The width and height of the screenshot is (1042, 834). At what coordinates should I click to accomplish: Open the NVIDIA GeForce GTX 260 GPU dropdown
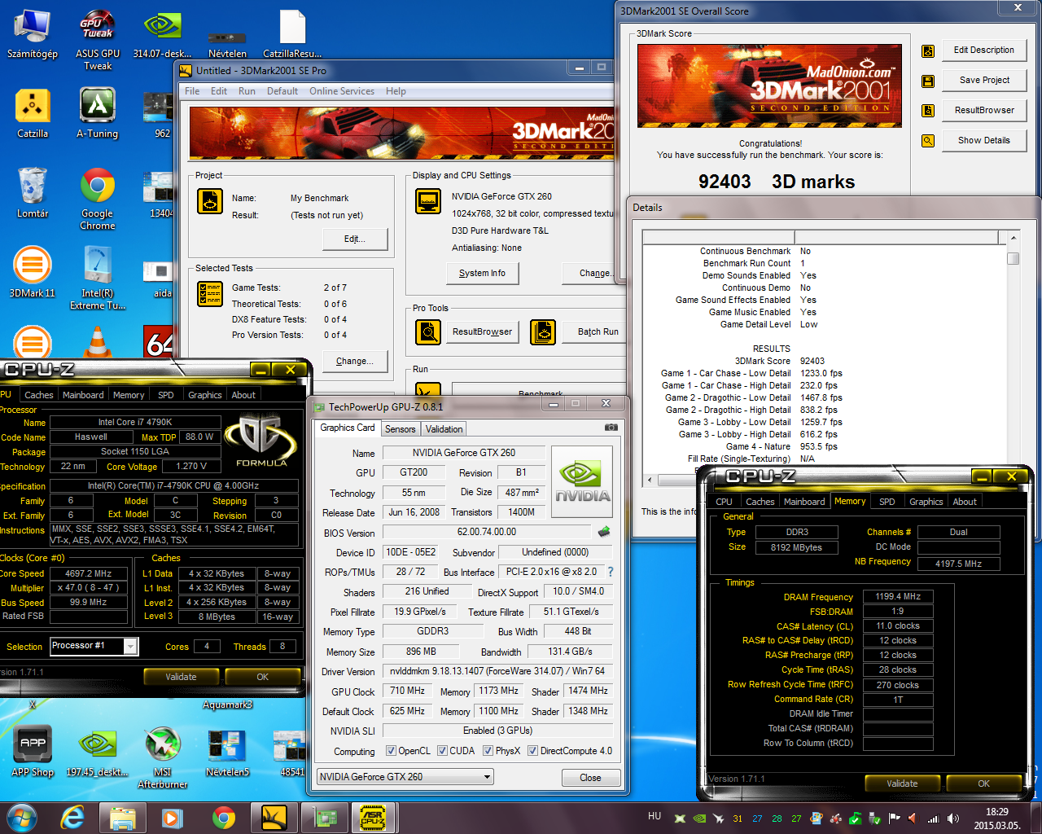click(x=405, y=777)
